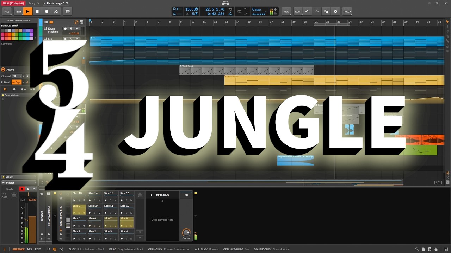Toggle inspector red record arm button
This screenshot has height=253, width=451.
22,189
